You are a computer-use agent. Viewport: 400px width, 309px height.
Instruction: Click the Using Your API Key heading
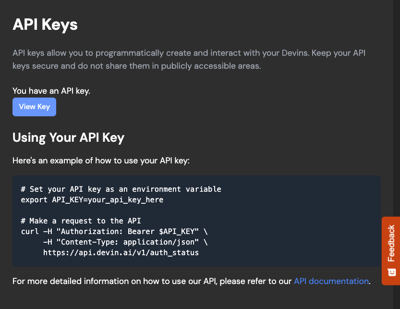click(68, 137)
